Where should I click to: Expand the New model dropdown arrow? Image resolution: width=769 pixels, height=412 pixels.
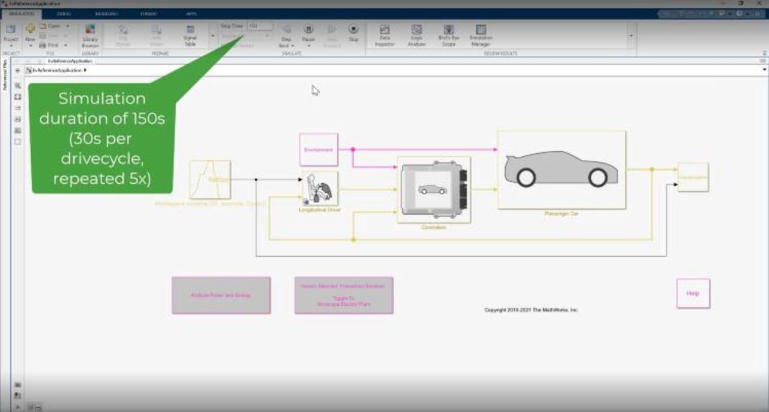[x=30, y=46]
